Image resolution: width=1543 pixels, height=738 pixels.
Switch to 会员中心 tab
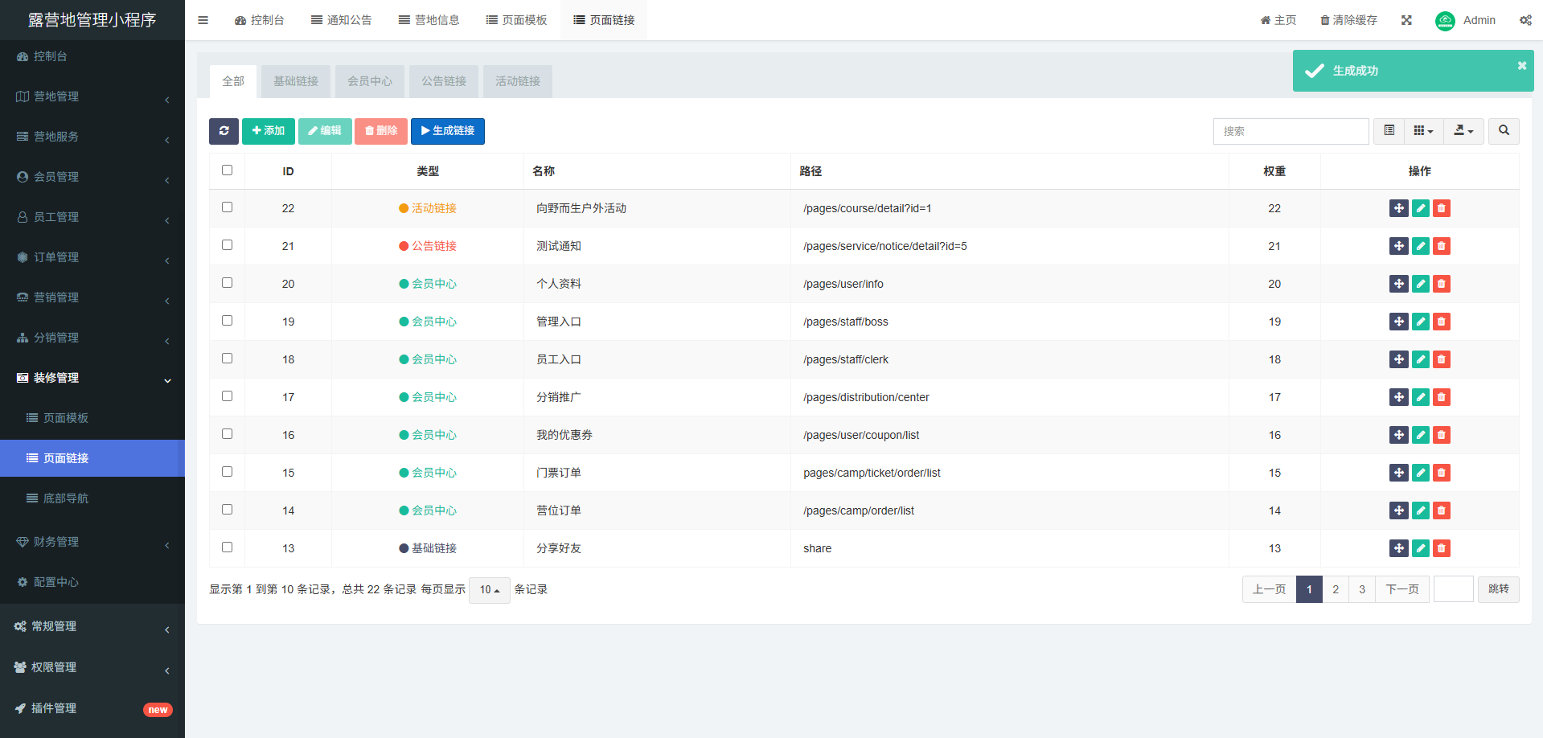[370, 81]
